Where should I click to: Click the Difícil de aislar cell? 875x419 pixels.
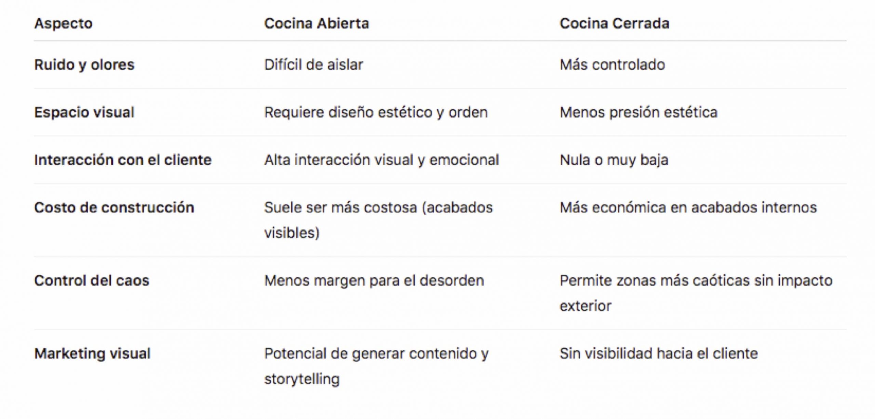(x=313, y=65)
